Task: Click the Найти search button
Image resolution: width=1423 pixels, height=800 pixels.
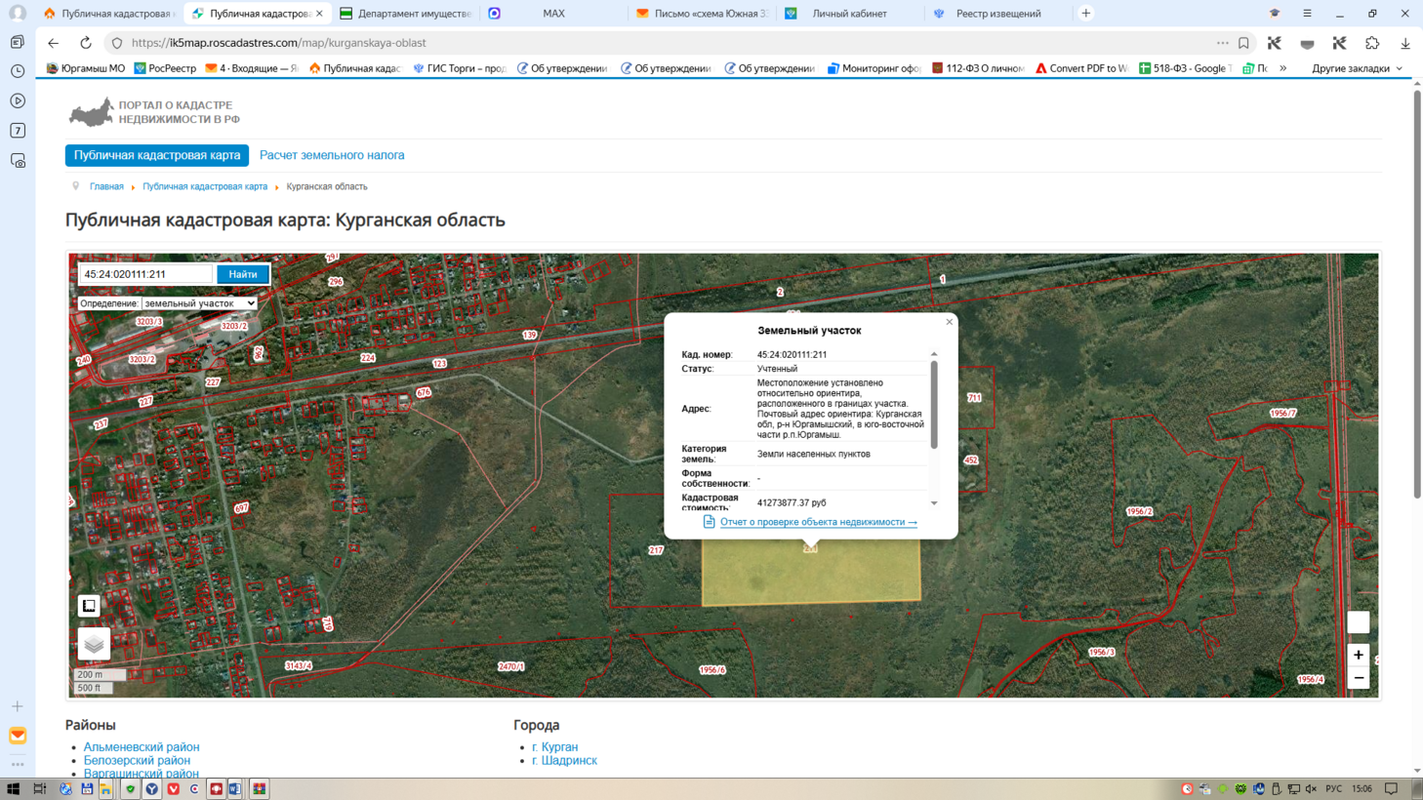Action: click(x=243, y=274)
